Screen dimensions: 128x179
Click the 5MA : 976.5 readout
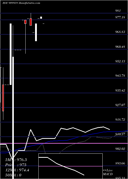coord(16,160)
